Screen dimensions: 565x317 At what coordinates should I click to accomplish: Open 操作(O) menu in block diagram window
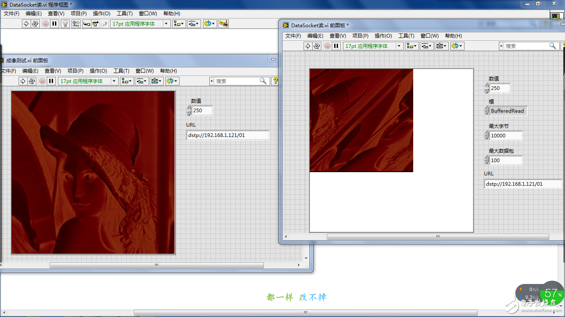[x=101, y=14]
